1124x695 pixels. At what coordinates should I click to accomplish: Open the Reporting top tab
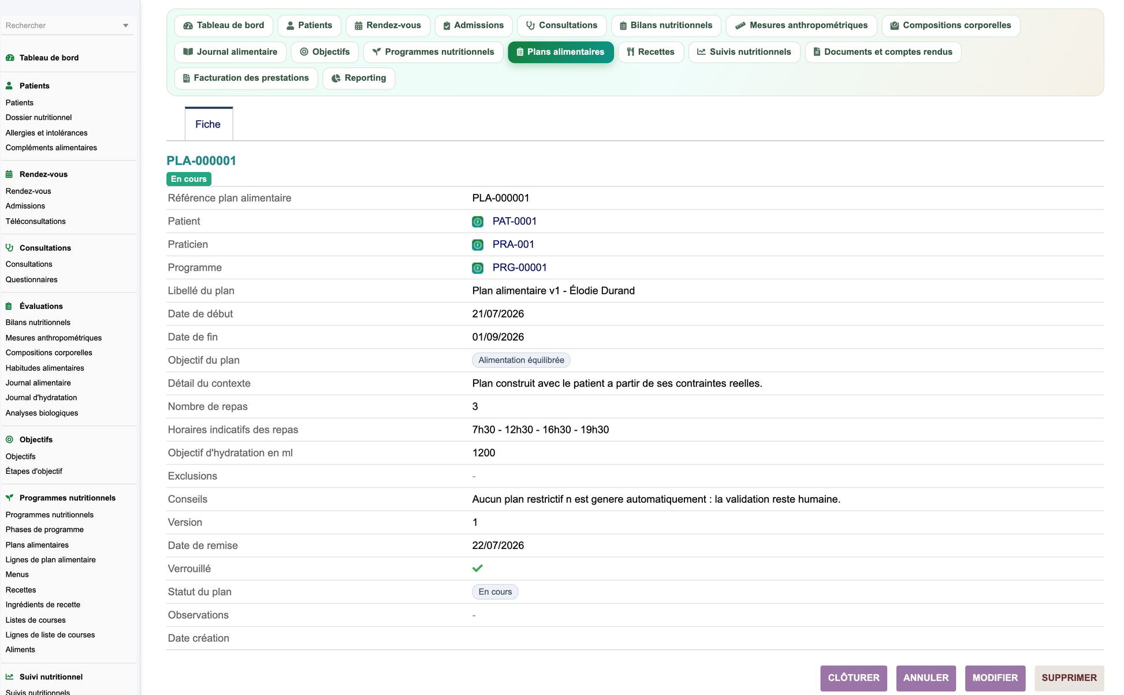tap(359, 78)
